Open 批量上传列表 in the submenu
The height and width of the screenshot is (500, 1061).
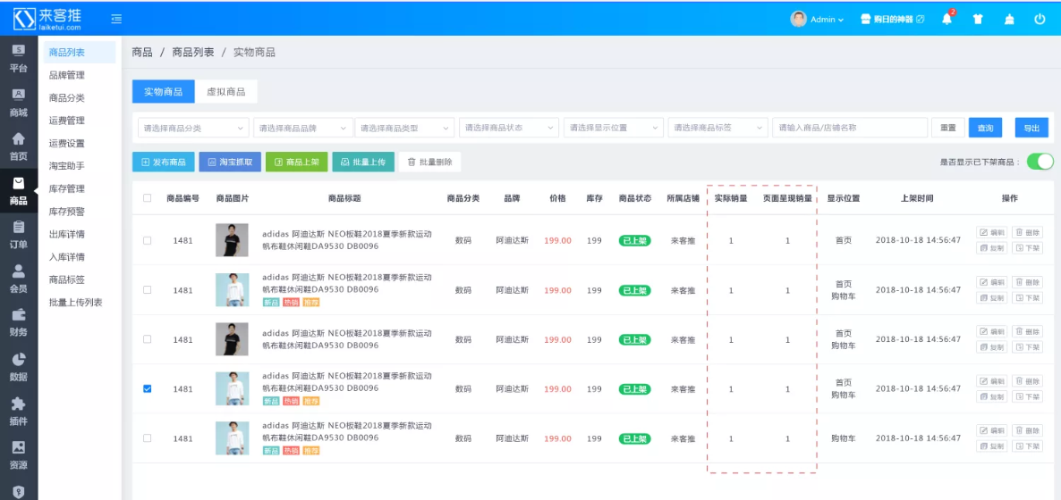pos(76,302)
